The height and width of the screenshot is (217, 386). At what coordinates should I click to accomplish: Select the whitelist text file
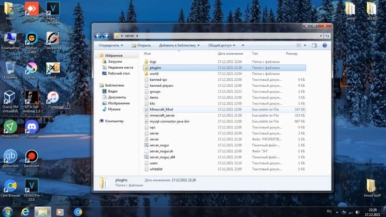coord(224,169)
